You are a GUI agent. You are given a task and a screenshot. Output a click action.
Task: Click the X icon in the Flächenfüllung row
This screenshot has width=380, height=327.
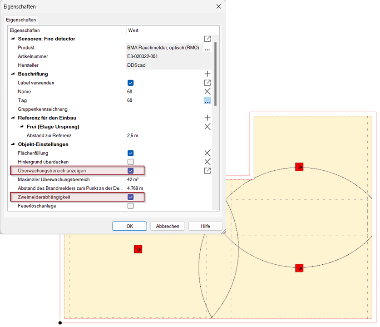207,153
